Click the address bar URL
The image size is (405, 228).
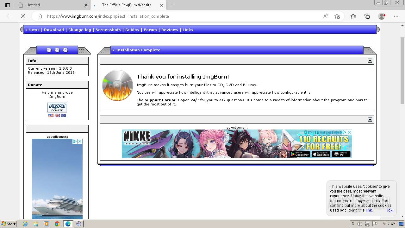[108, 16]
